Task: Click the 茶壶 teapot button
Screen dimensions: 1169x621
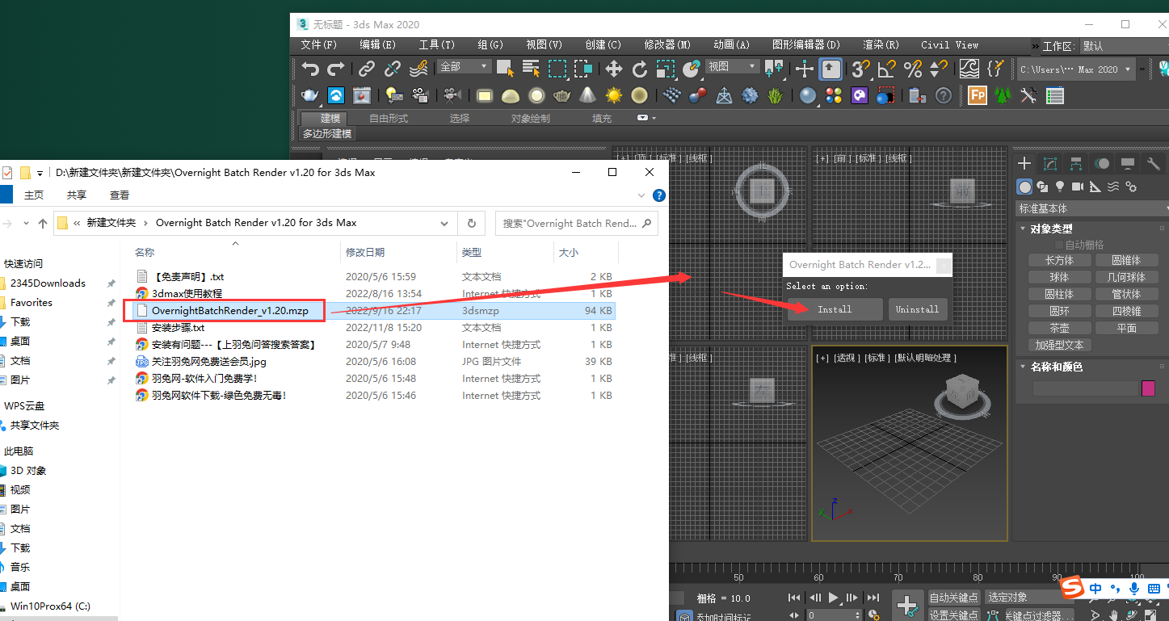Action: coord(1059,328)
